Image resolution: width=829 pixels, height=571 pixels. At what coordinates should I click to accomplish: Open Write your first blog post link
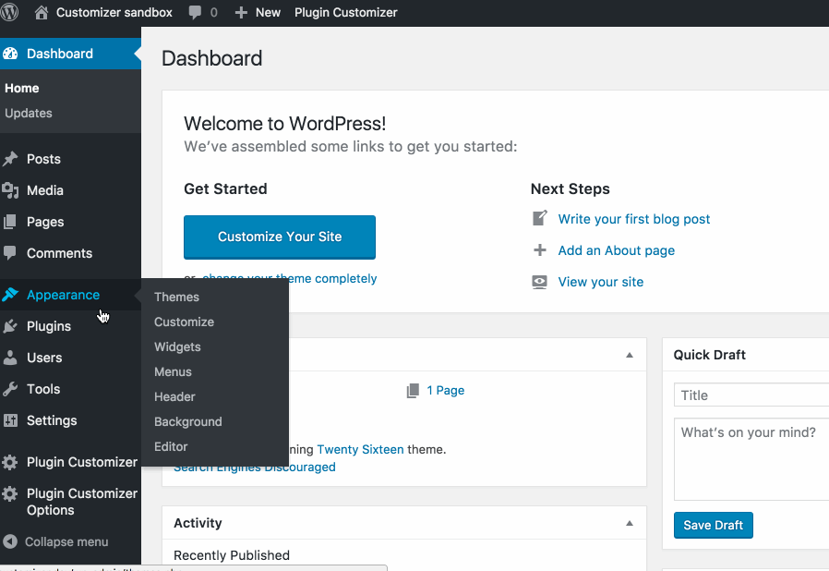634,219
